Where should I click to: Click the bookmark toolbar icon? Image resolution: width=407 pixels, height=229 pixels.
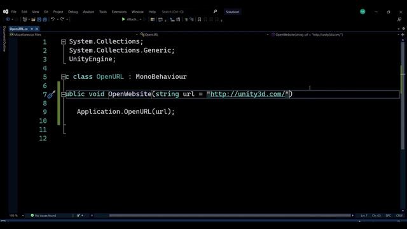click(x=199, y=20)
